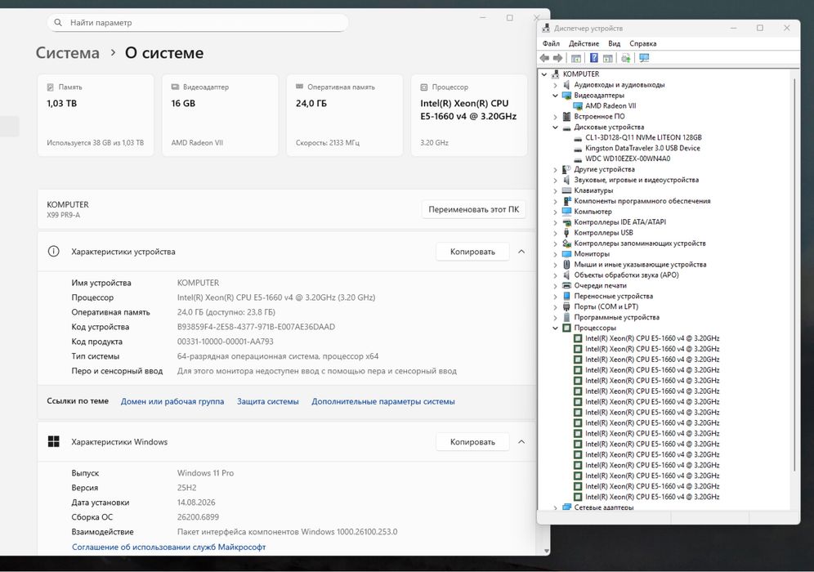814x572 pixels.
Task: Click the update driver icon with green arrow
Action: click(625, 58)
